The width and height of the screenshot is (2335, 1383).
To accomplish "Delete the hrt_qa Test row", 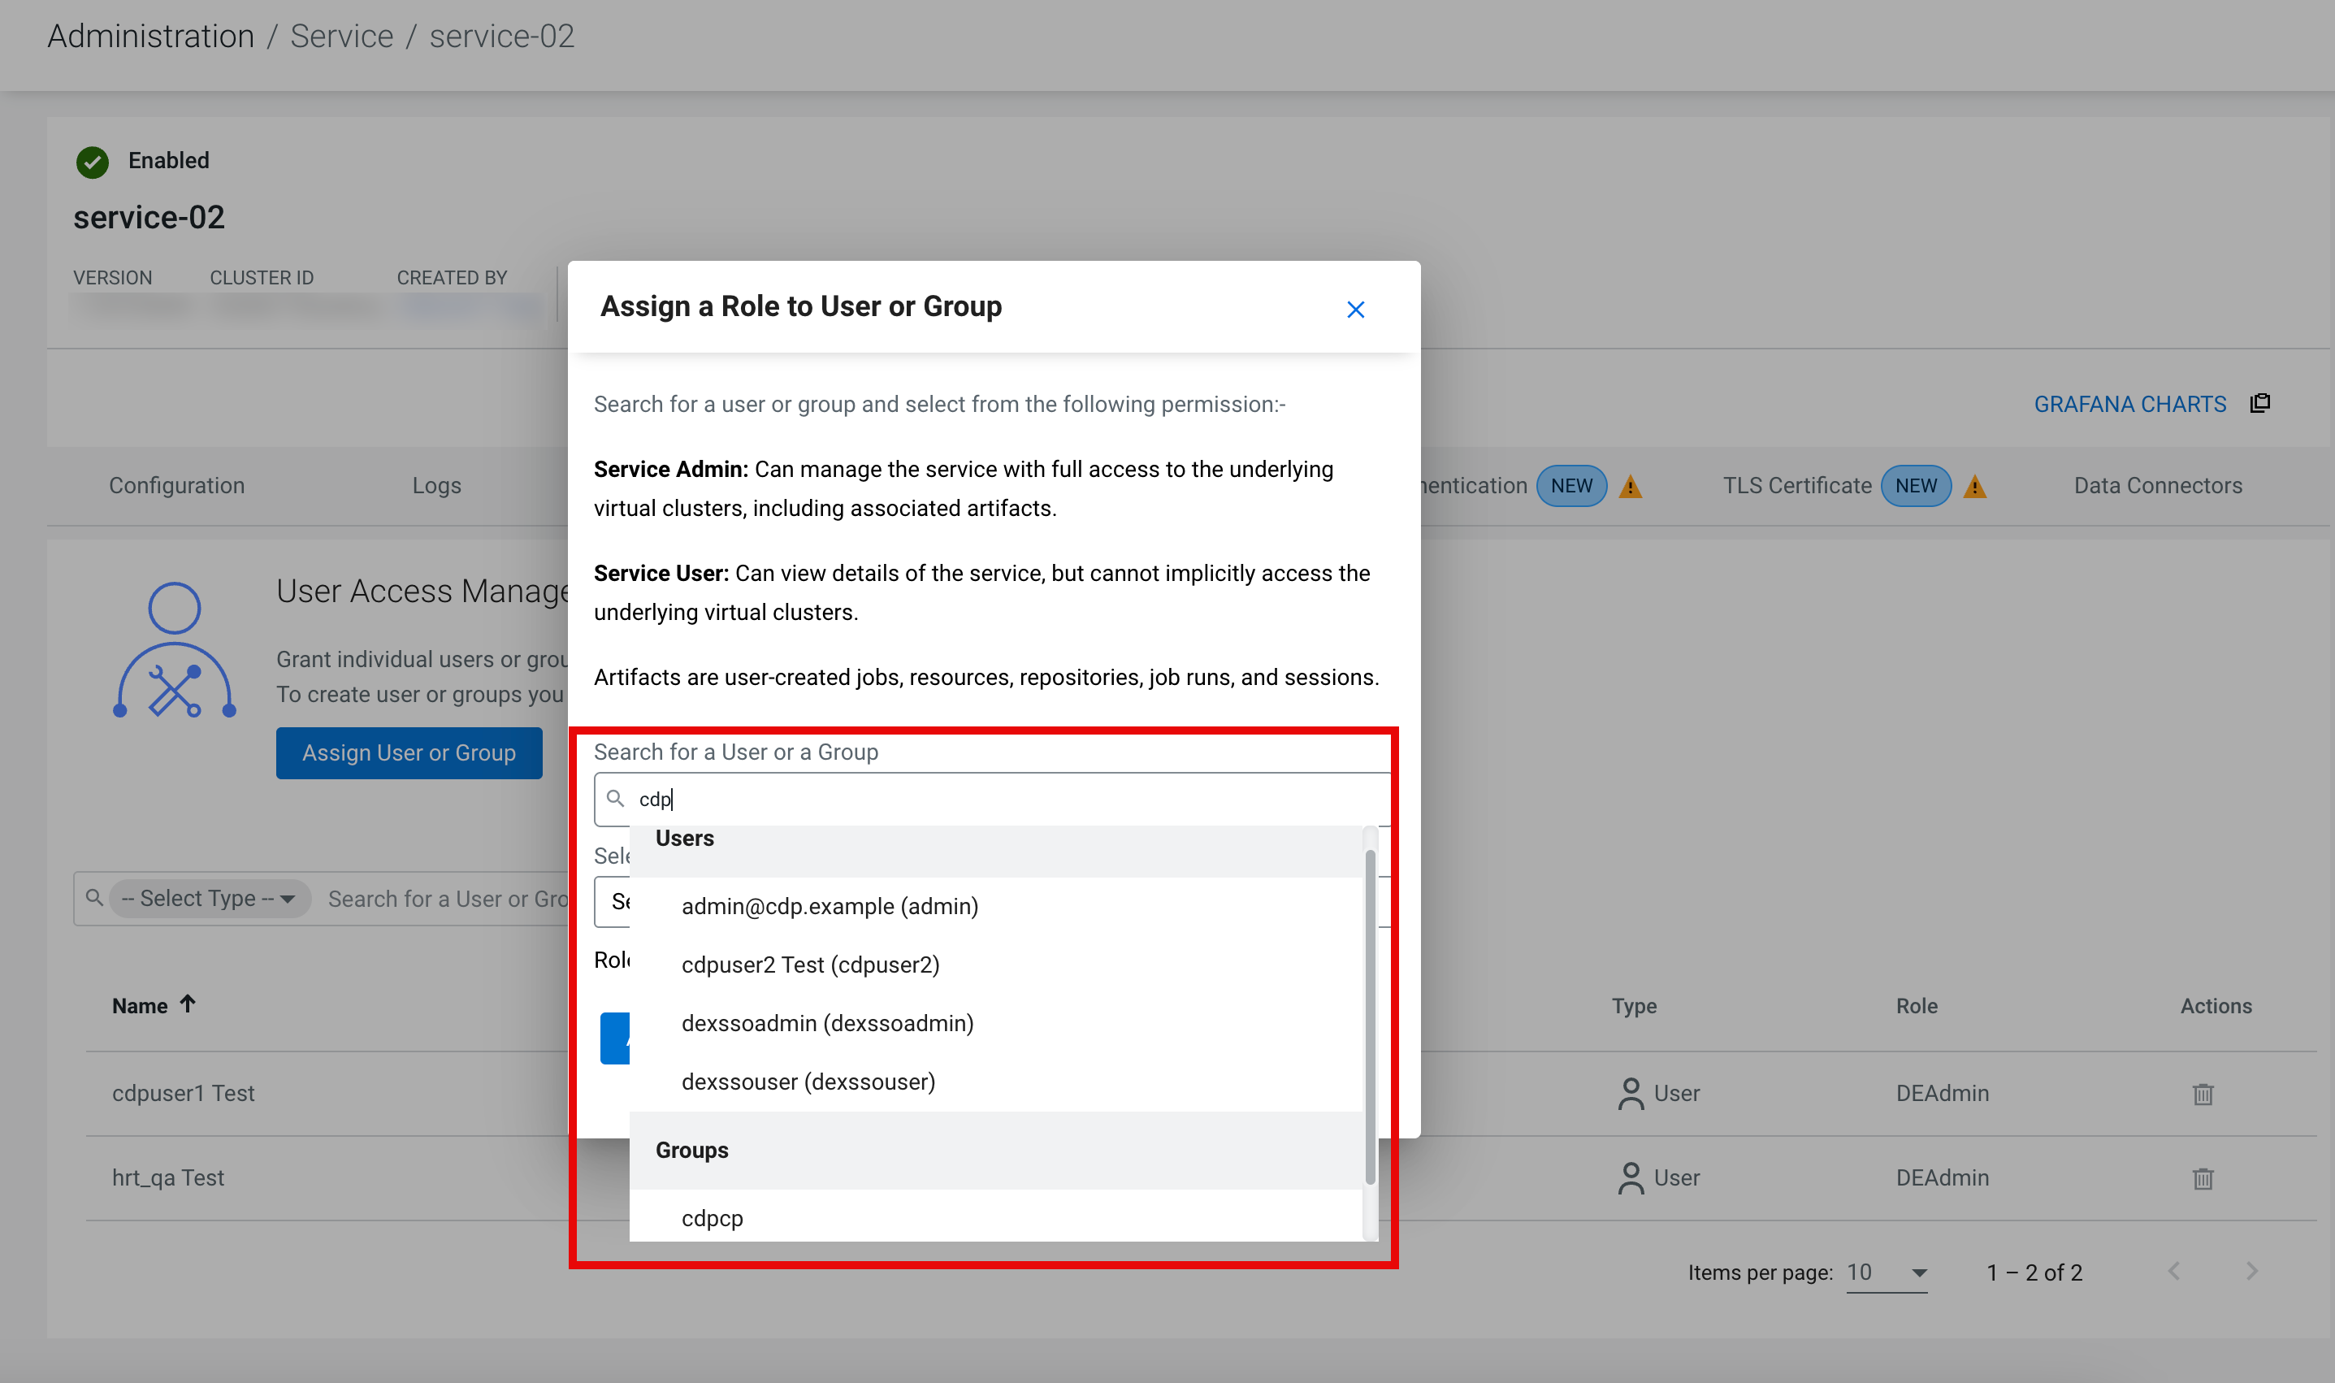I will (2202, 1178).
